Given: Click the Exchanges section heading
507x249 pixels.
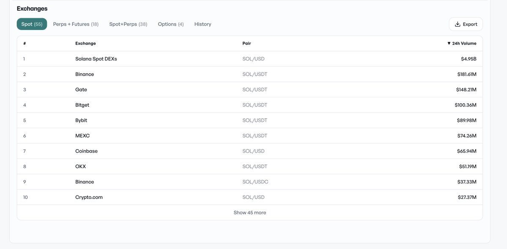Looking at the screenshot, I should (32, 9).
